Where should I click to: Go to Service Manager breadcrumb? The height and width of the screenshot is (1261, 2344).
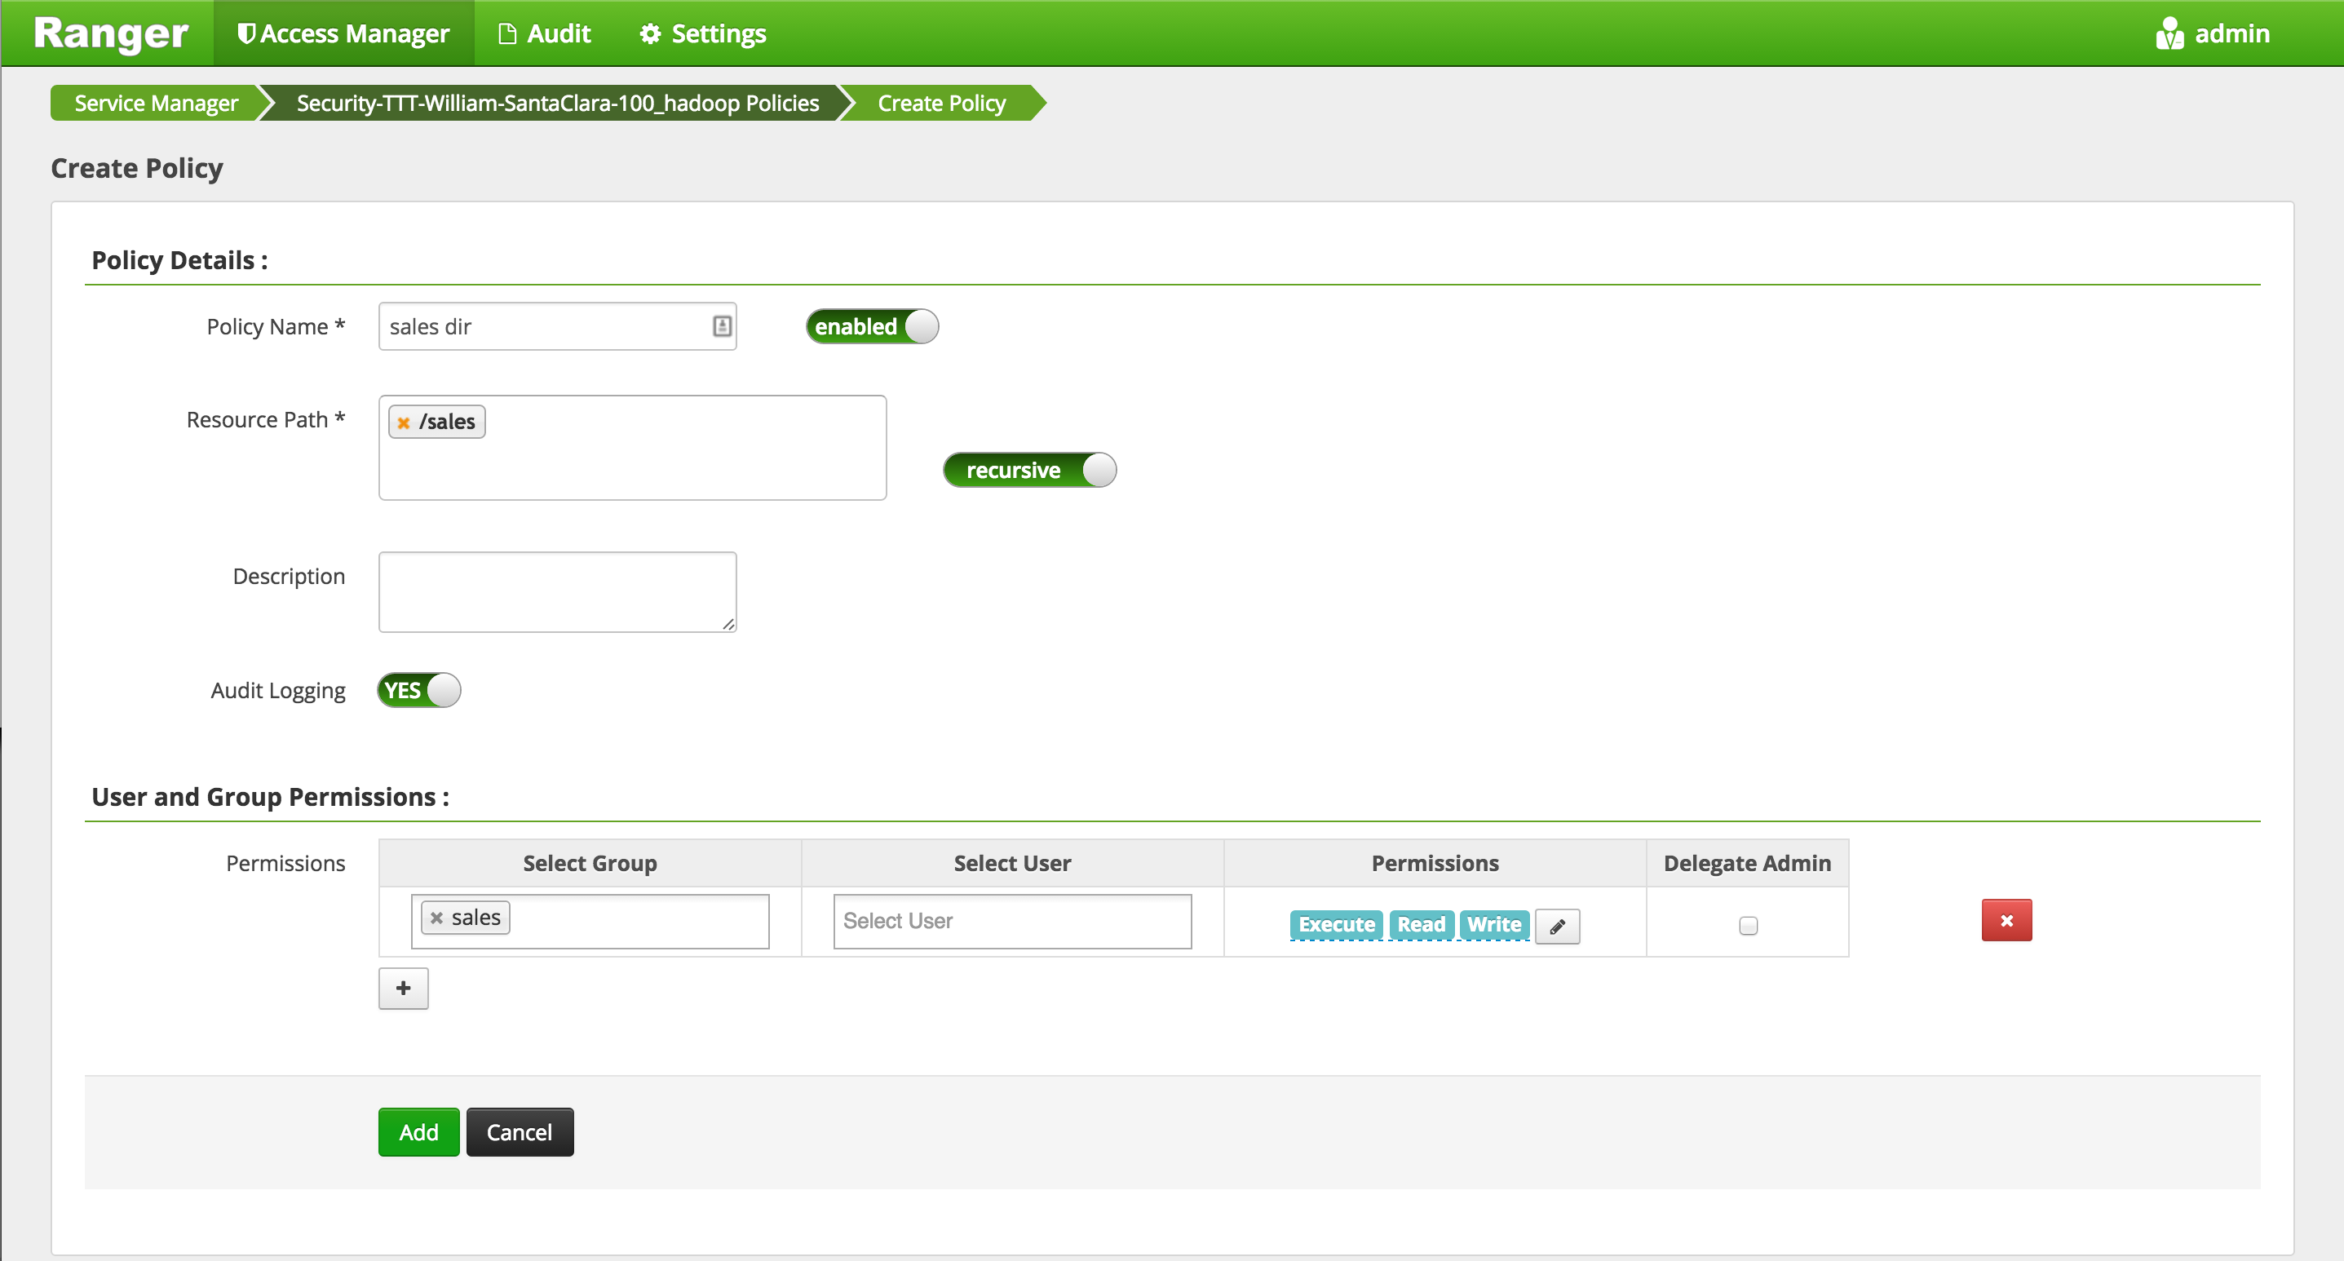pyautogui.click(x=156, y=103)
